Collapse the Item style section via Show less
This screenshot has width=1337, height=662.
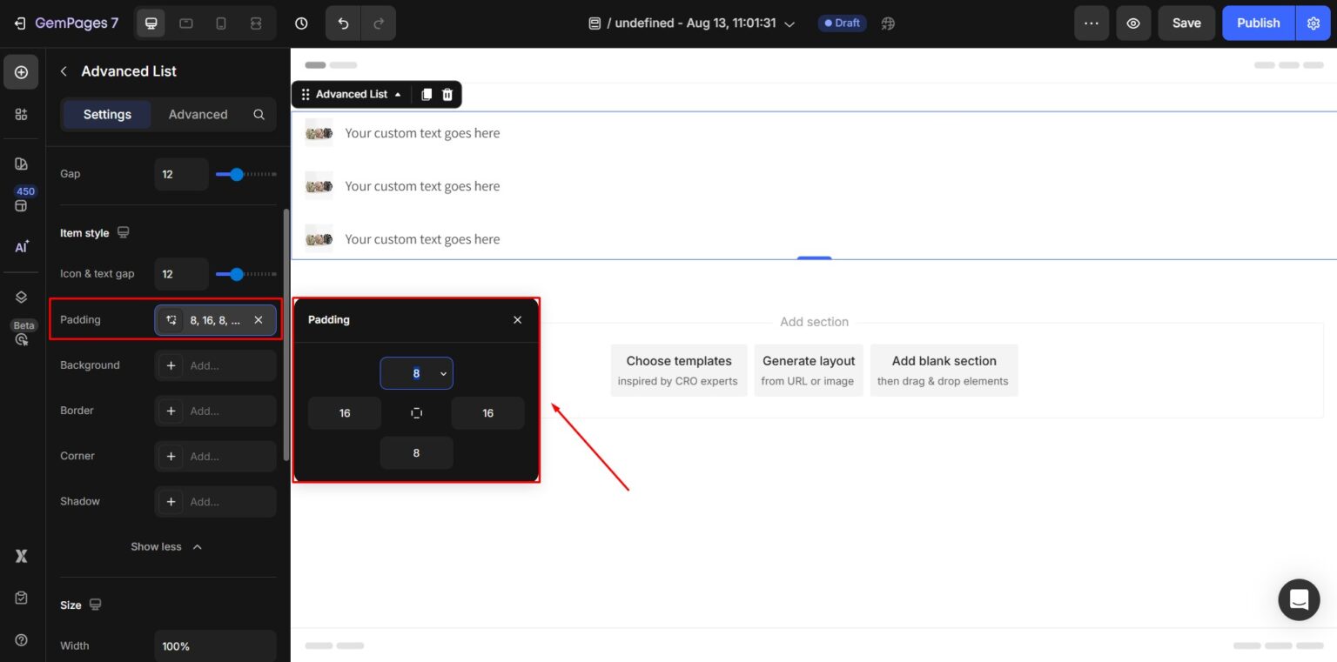click(166, 546)
